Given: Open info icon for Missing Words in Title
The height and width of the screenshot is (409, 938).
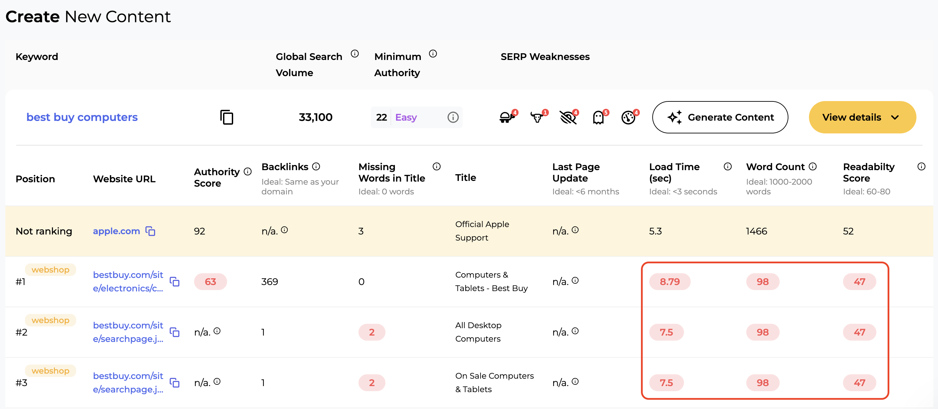Looking at the screenshot, I should 436,166.
